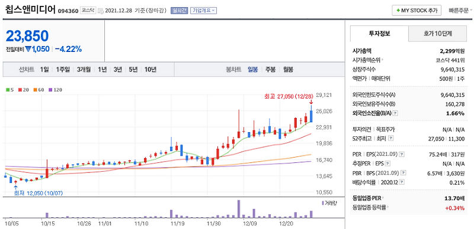Viewport: 474px width, 229px height.
Task: Show the 주봉 weekly candle chart
Action: 271,70
